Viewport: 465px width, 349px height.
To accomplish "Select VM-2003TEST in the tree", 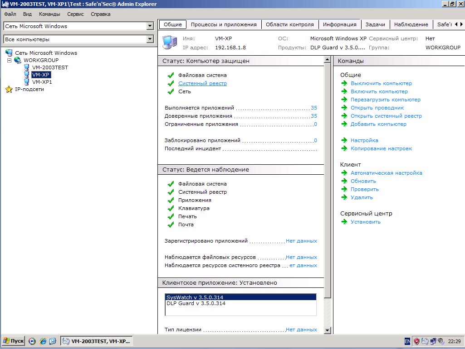I will [50, 67].
